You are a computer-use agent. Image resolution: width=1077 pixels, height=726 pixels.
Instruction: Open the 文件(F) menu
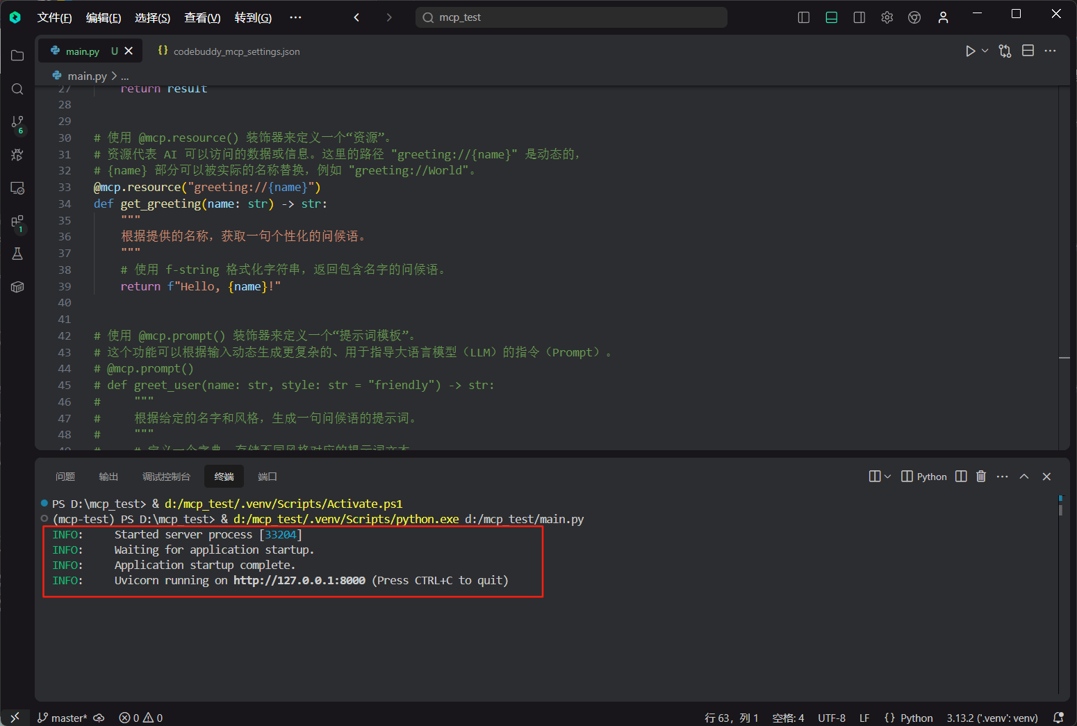click(54, 17)
